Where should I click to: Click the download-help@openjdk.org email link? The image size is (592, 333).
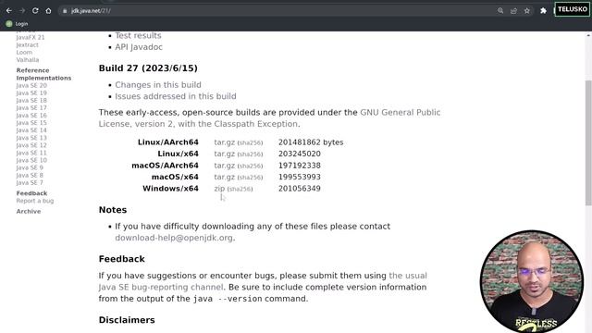[x=174, y=238]
